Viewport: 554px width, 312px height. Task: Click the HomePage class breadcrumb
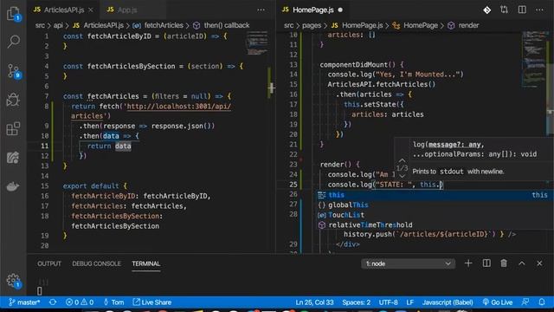point(421,25)
